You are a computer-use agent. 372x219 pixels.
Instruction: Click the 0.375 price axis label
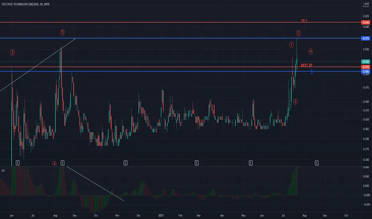point(366,149)
